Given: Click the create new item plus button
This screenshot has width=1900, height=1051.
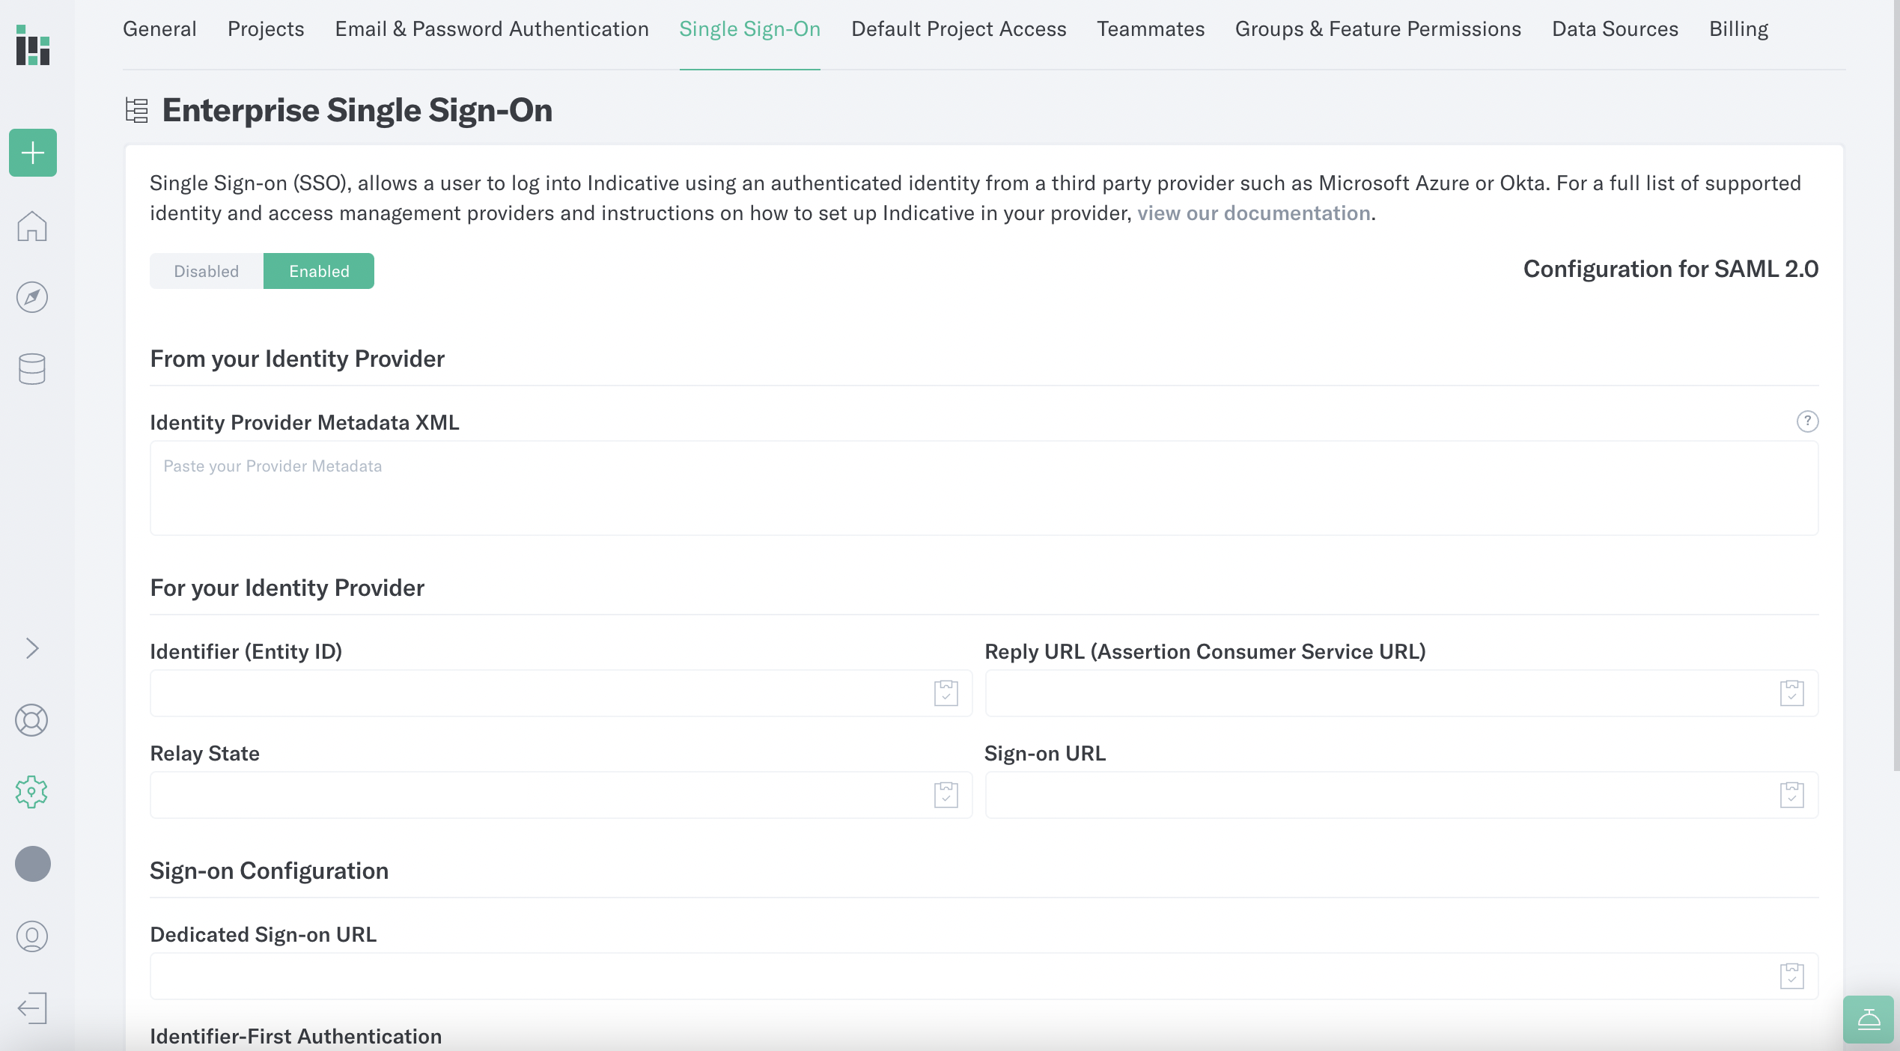Looking at the screenshot, I should 32,151.
